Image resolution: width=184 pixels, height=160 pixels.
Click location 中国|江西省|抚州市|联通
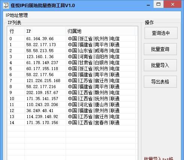coord(94,99)
